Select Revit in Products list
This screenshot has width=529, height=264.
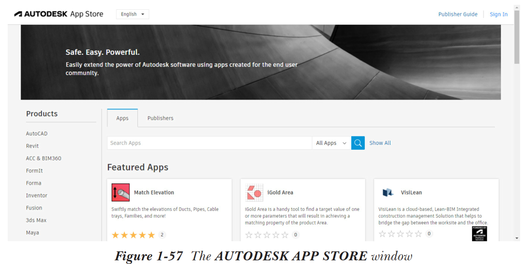[x=33, y=146]
